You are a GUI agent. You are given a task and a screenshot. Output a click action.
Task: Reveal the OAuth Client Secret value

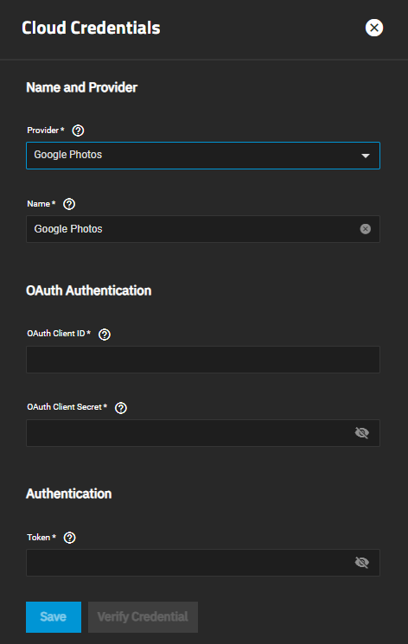(x=362, y=433)
